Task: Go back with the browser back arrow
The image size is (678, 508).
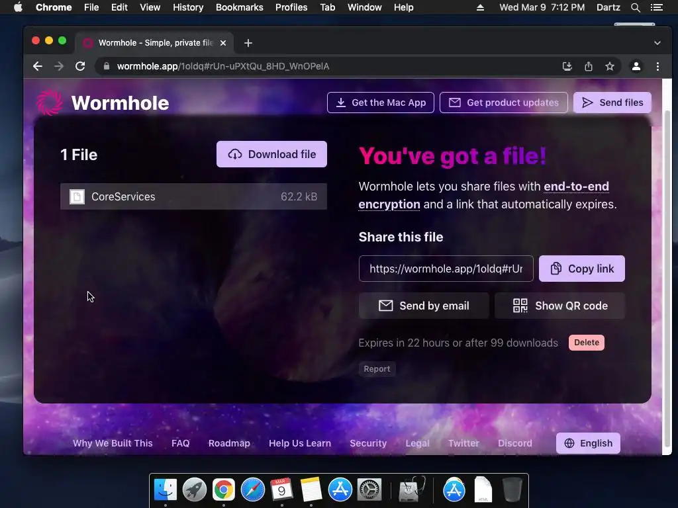Action: point(38,66)
